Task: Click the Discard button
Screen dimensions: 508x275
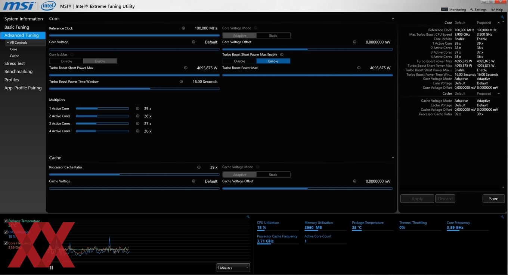Action: 445,199
